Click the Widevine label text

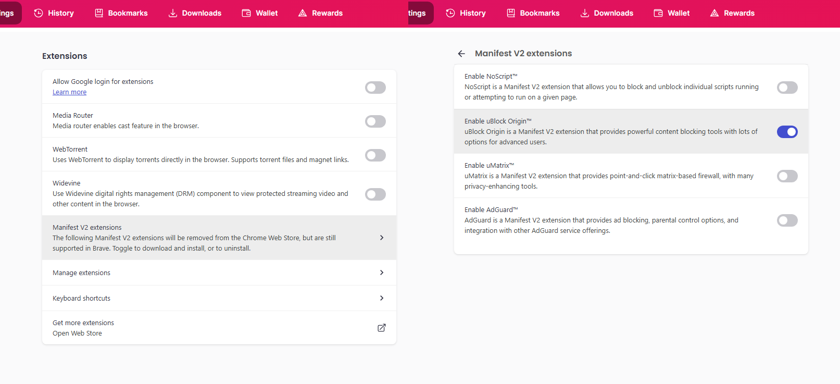pyautogui.click(x=67, y=183)
